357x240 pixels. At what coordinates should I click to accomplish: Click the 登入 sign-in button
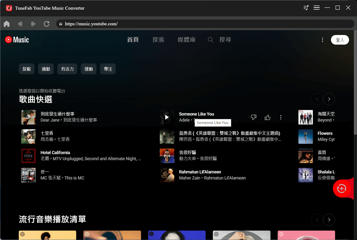[x=340, y=40]
